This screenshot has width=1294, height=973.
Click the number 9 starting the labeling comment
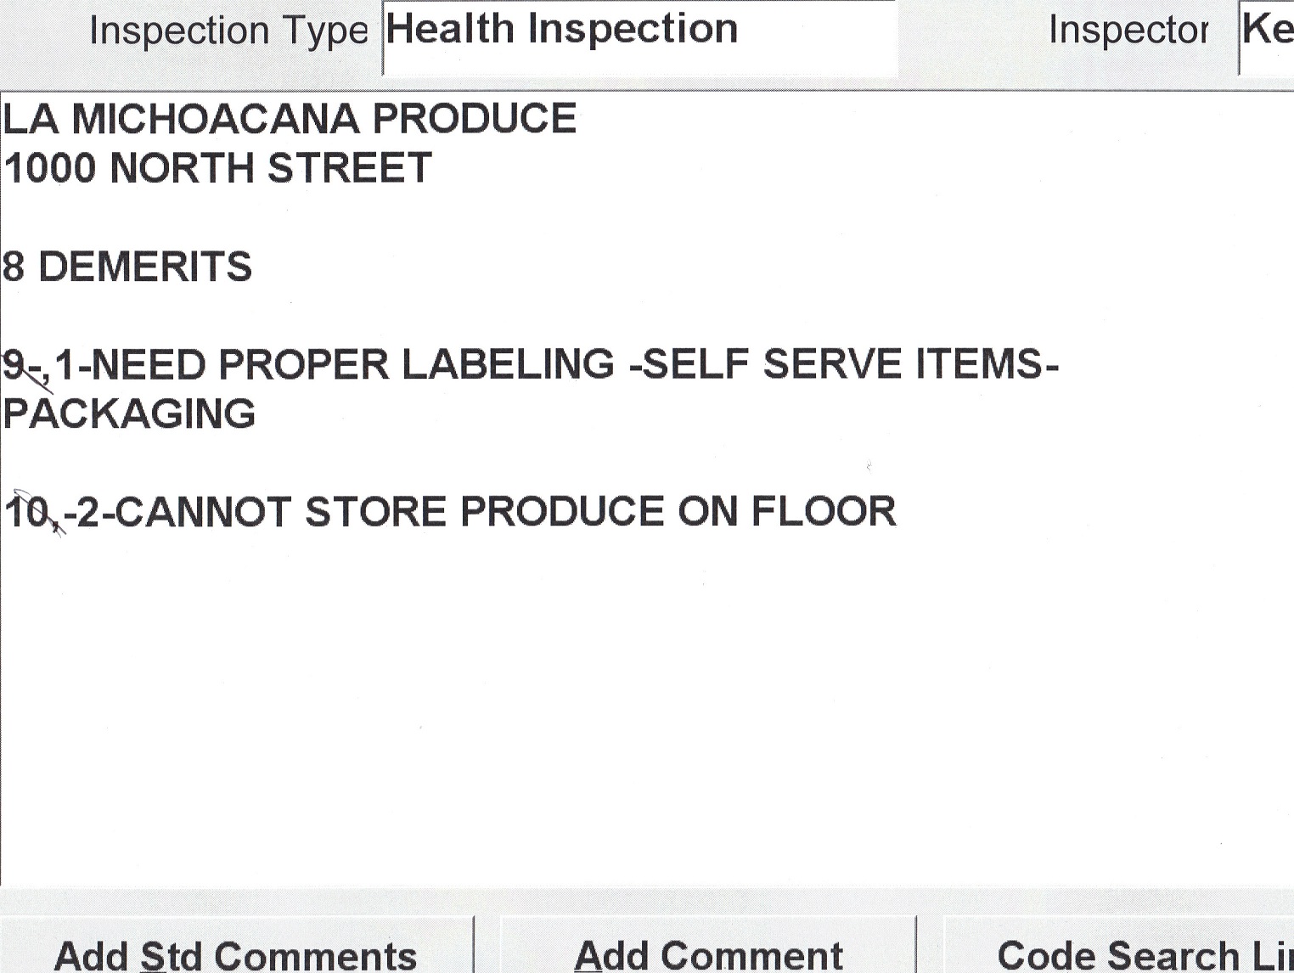click(x=15, y=365)
